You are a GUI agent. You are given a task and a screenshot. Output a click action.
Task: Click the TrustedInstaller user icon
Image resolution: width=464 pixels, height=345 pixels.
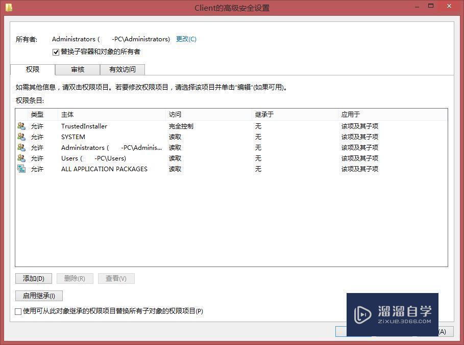coord(21,126)
